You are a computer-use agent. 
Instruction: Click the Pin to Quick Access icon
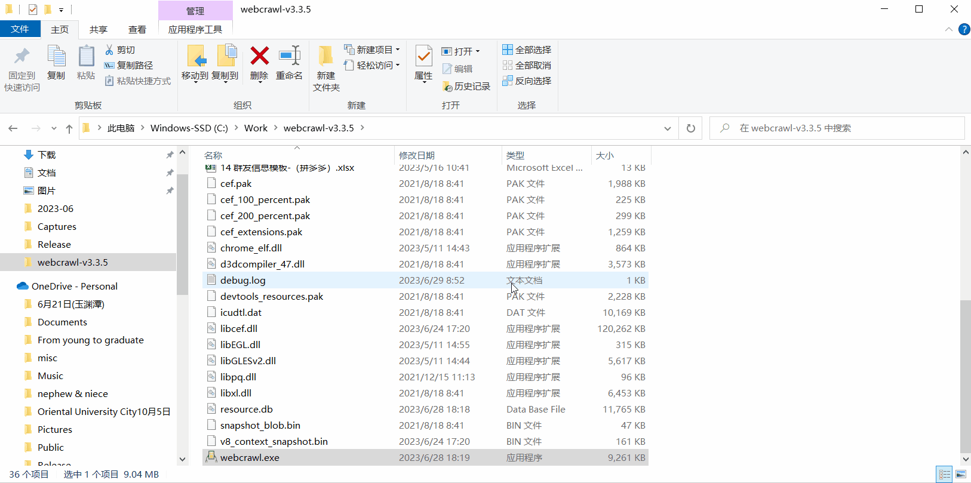pos(22,57)
